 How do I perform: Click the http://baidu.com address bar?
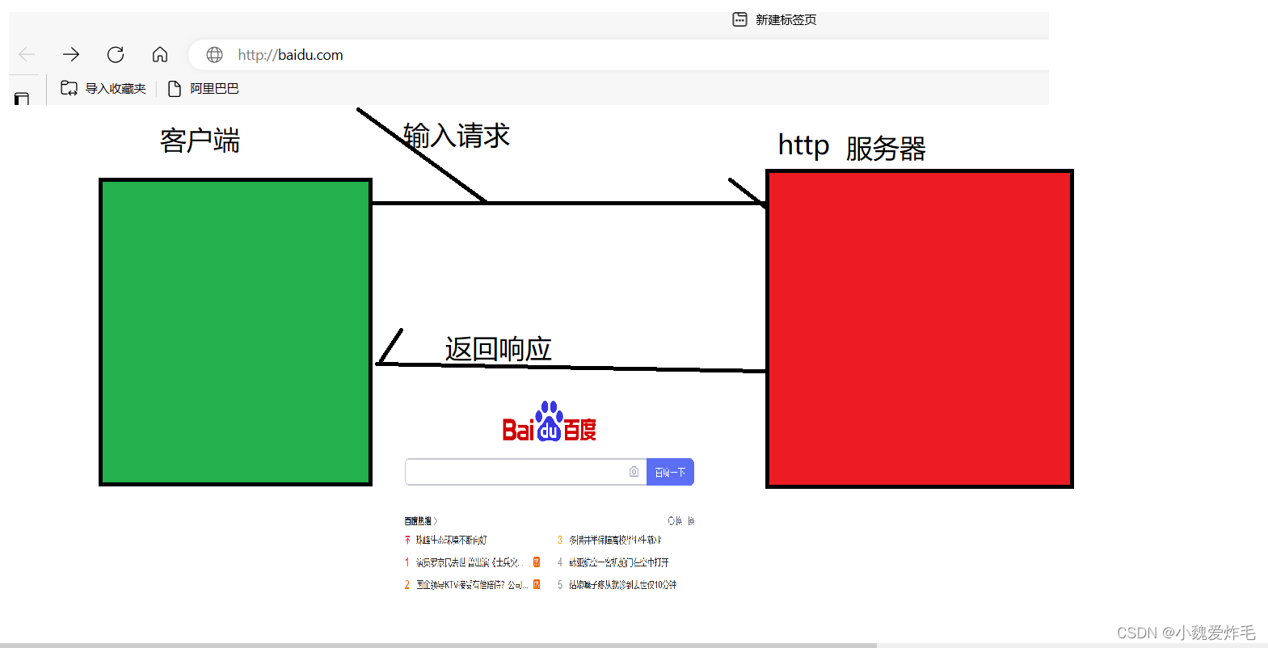click(618, 54)
